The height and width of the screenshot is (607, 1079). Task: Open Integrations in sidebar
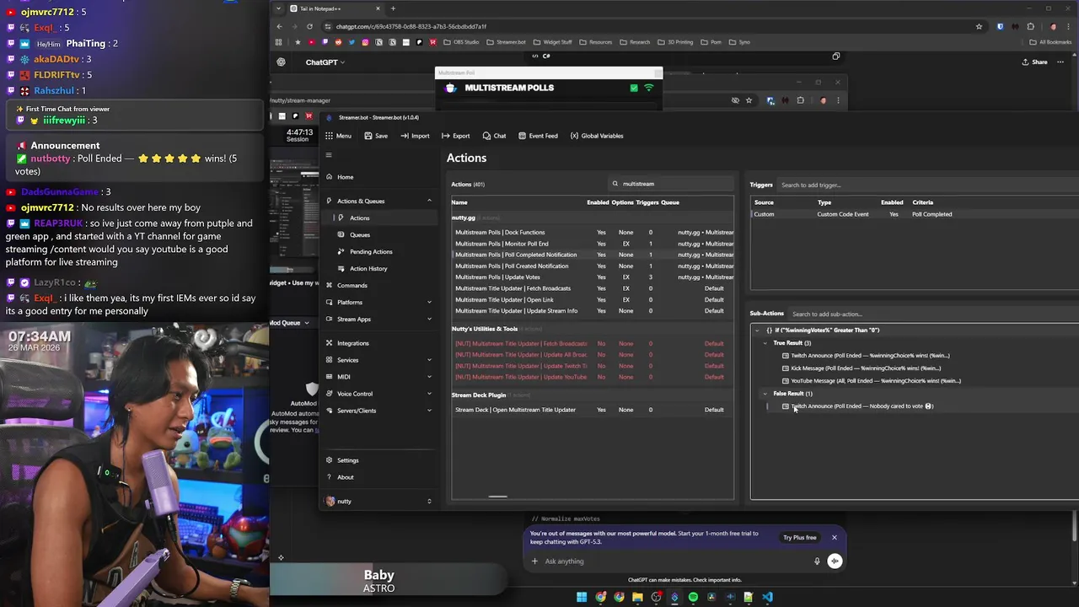(x=352, y=343)
